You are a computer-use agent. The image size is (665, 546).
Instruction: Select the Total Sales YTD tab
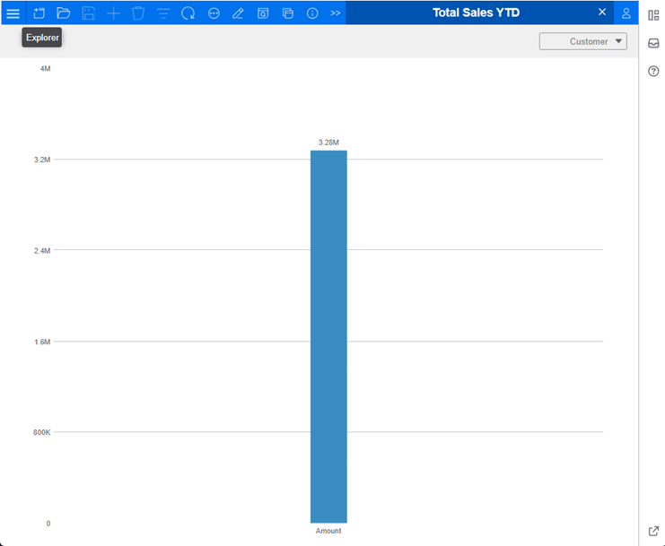(x=476, y=13)
